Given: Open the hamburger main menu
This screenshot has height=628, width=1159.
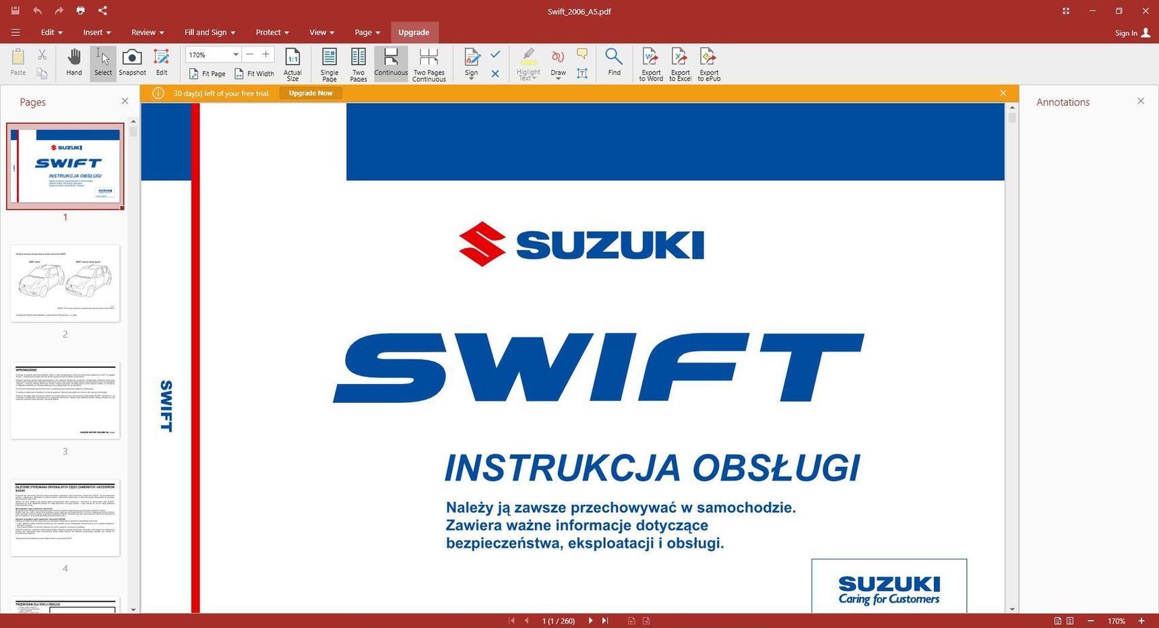Looking at the screenshot, I should [15, 32].
